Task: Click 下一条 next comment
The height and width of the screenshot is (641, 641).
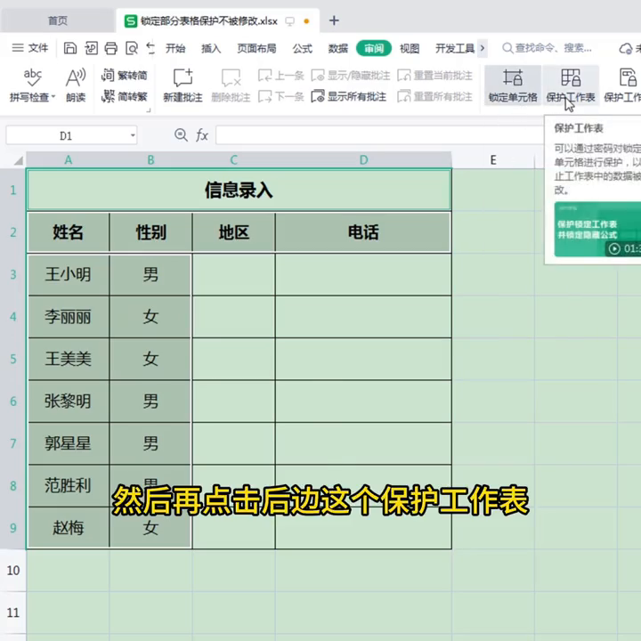Action: click(x=280, y=97)
